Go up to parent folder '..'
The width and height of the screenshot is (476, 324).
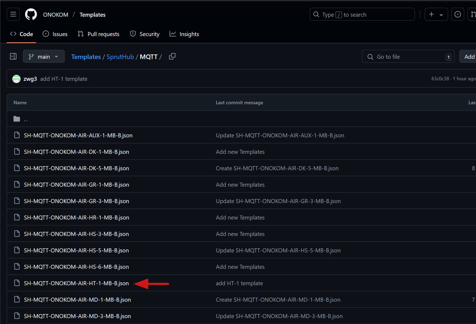coord(26,119)
